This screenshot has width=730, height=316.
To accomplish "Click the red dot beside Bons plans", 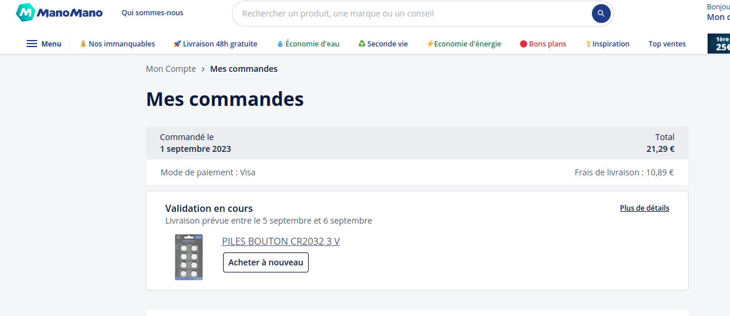I will (x=523, y=44).
